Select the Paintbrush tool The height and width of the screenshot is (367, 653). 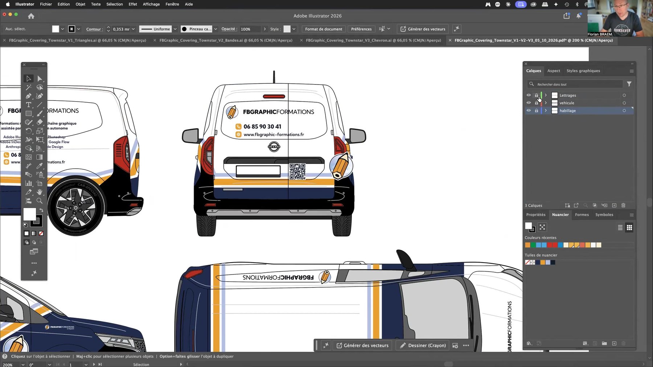[x=40, y=114]
